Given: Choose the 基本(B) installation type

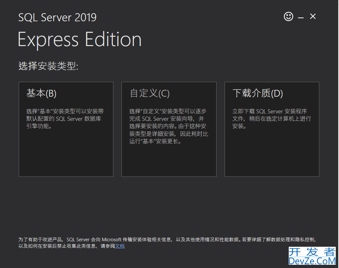Looking at the screenshot, I should (66, 129).
